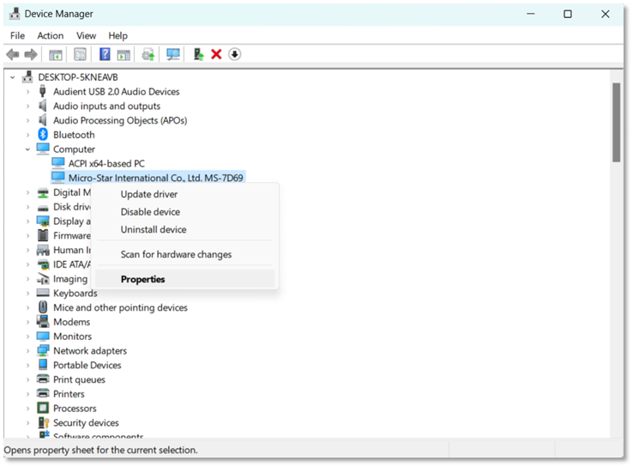
Task: Choose Update driver from the context menu
Action: (x=185, y=194)
